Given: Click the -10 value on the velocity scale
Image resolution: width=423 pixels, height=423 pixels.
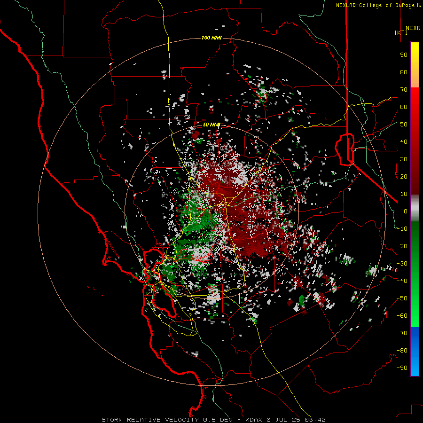Looking at the screenshot, I should pyautogui.click(x=402, y=229).
